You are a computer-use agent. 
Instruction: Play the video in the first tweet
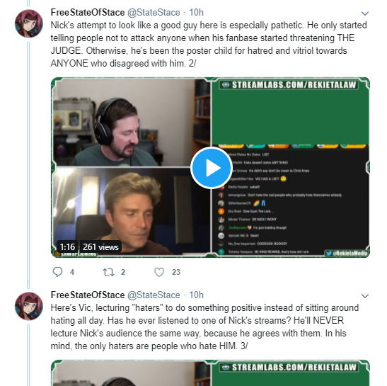[x=212, y=168]
